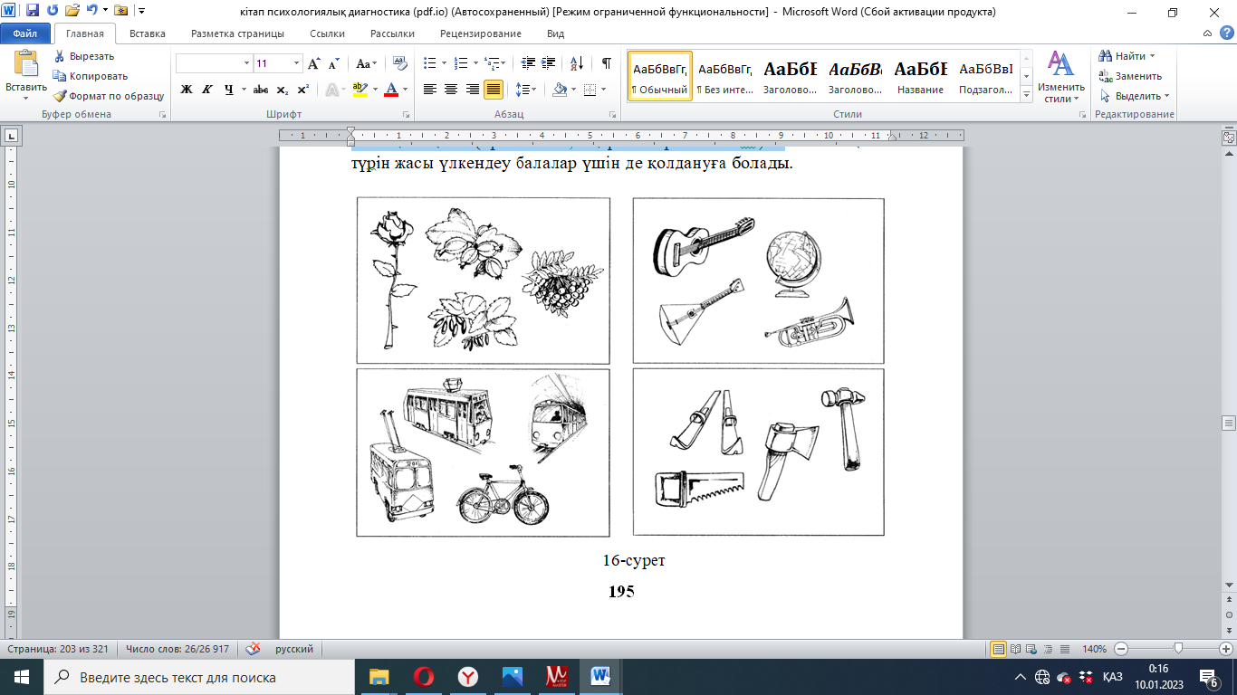This screenshot has height=695, width=1237.
Task: Decrease font size with shrink font icon
Action: click(334, 63)
